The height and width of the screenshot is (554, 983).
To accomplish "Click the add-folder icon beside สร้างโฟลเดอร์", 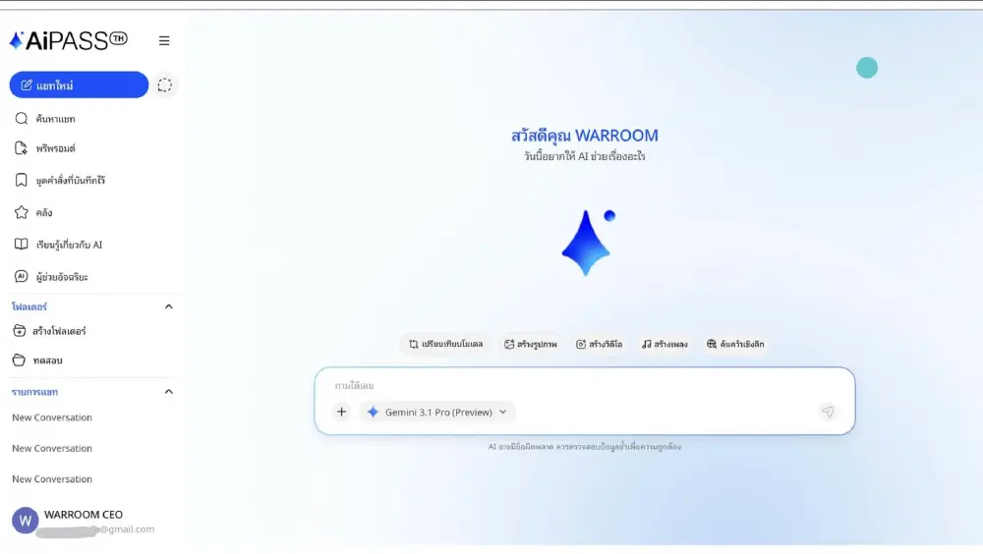I will pos(20,331).
